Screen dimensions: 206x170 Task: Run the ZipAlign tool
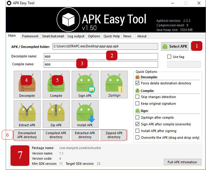click(114, 85)
